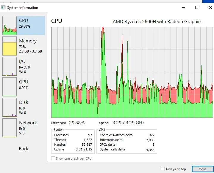Switch to the CPU section label

point(24,20)
